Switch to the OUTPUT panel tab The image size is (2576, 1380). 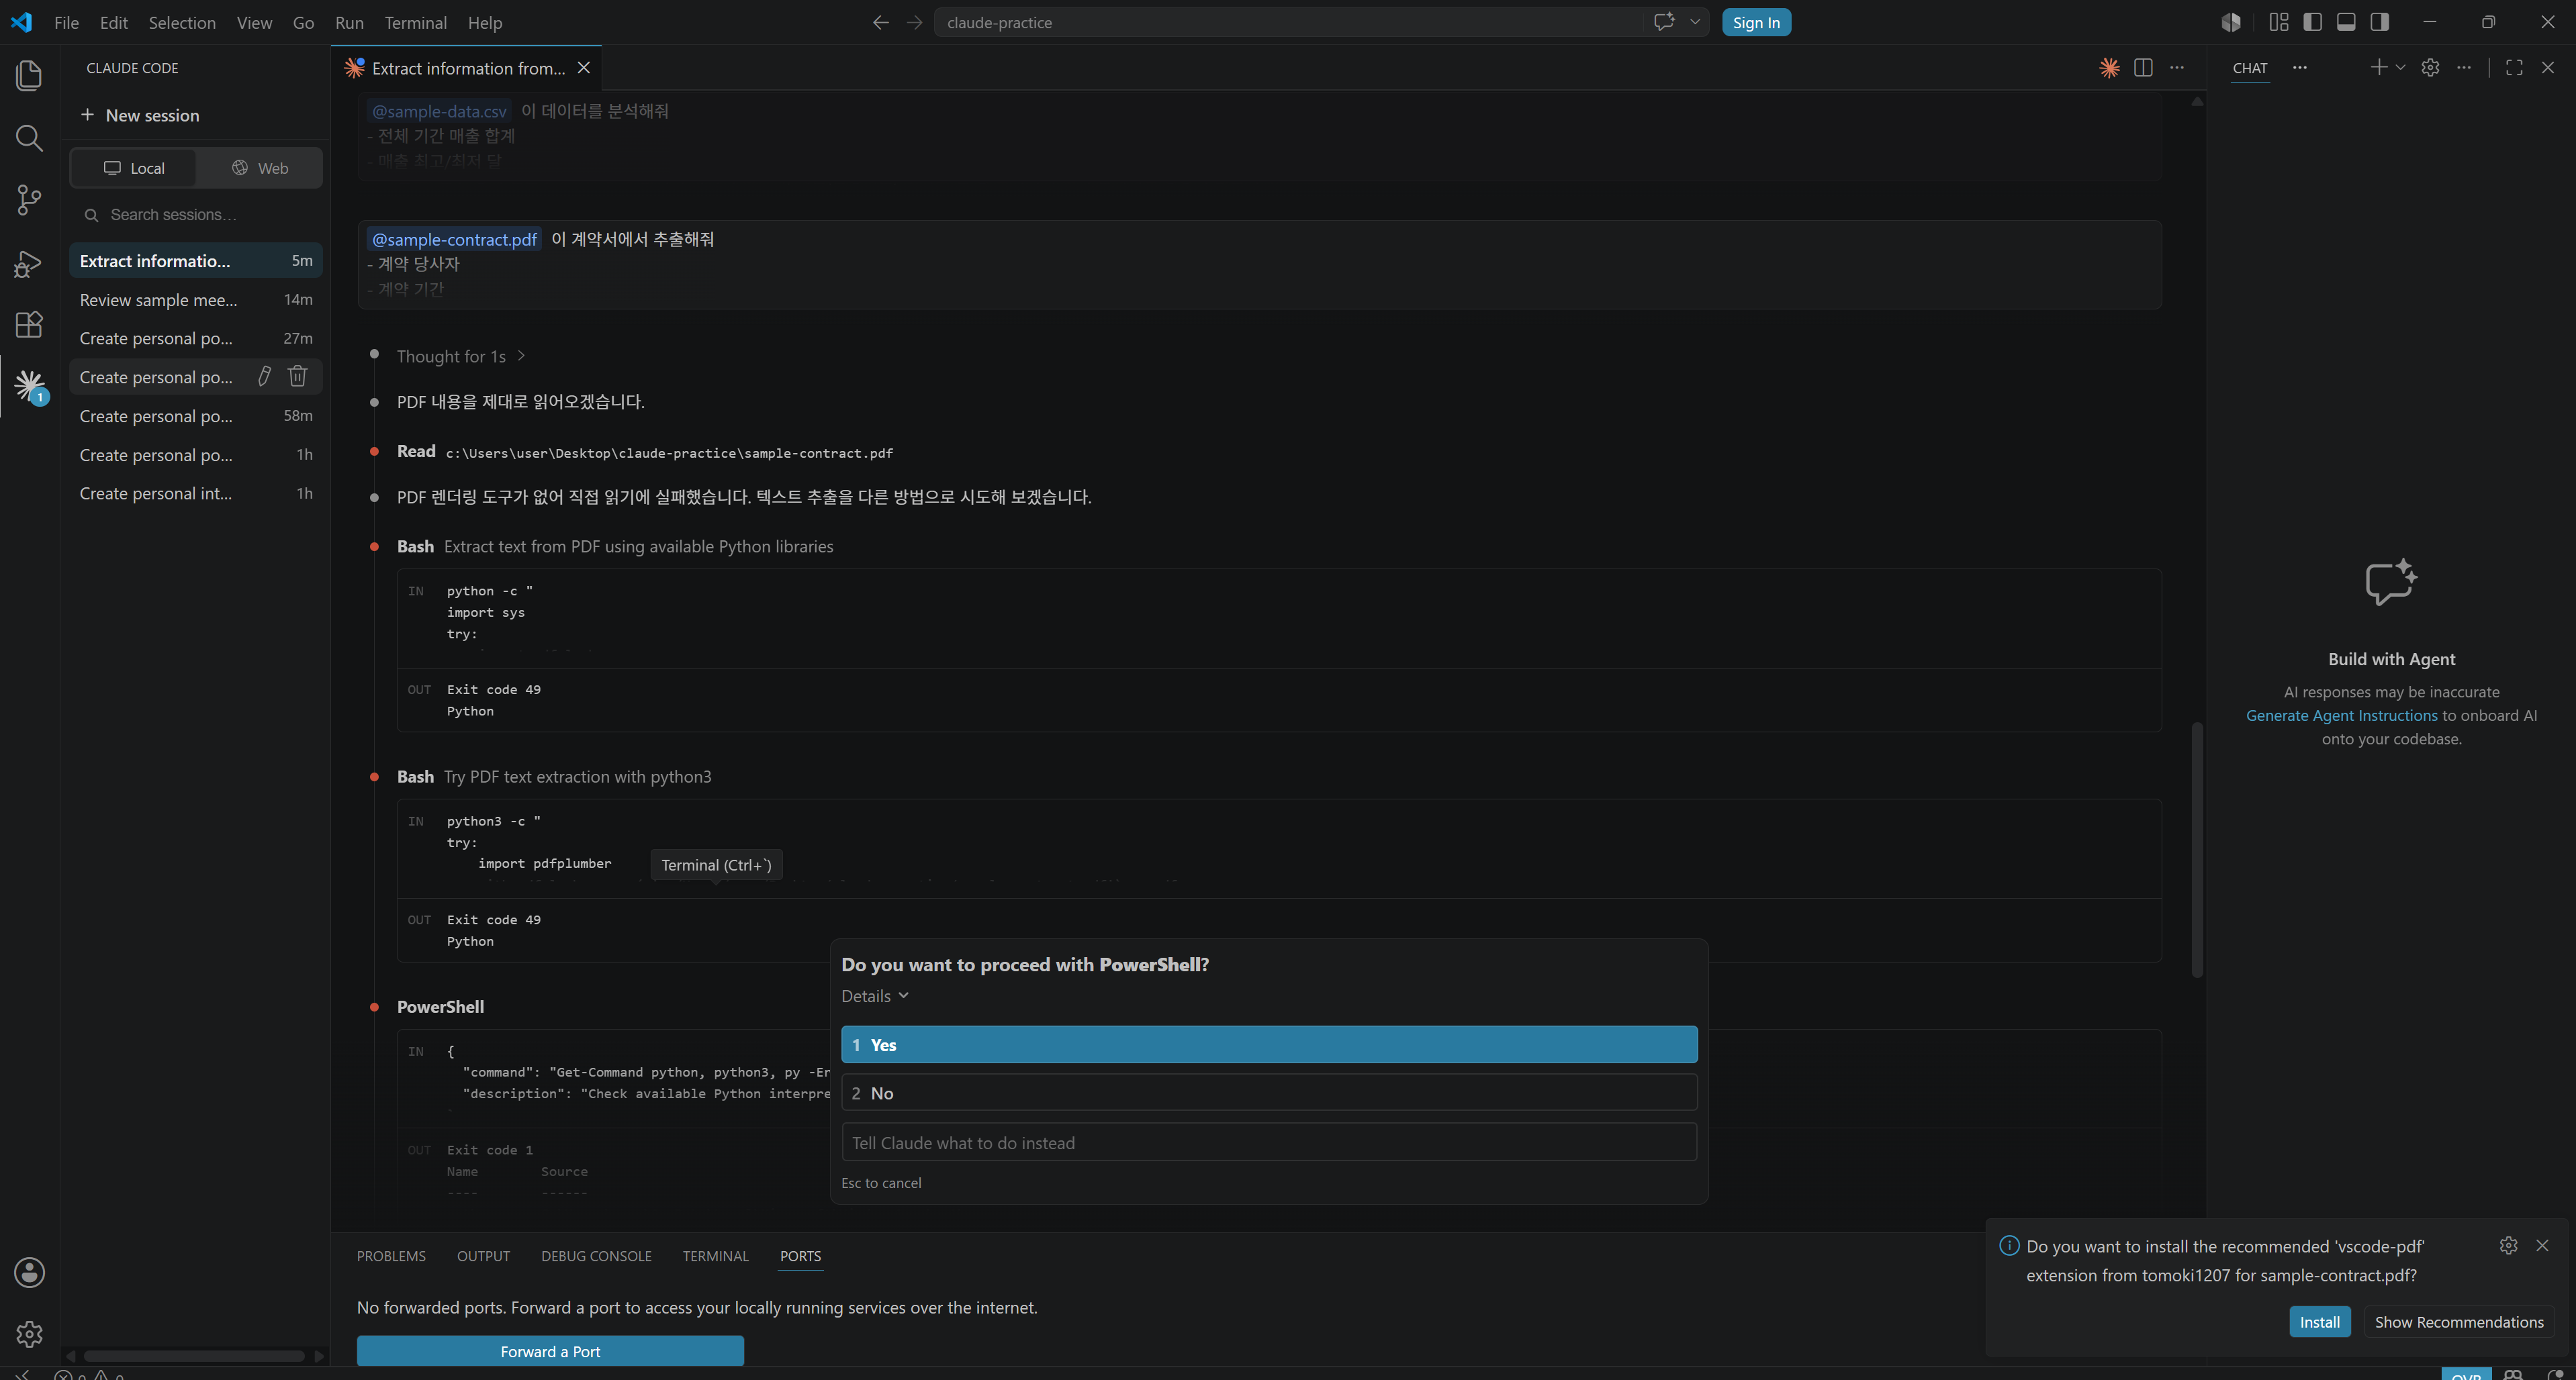pyautogui.click(x=483, y=1256)
